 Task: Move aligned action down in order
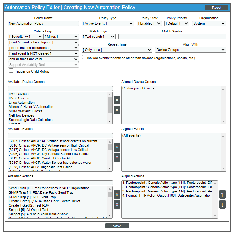pyautogui.click(x=222, y=205)
